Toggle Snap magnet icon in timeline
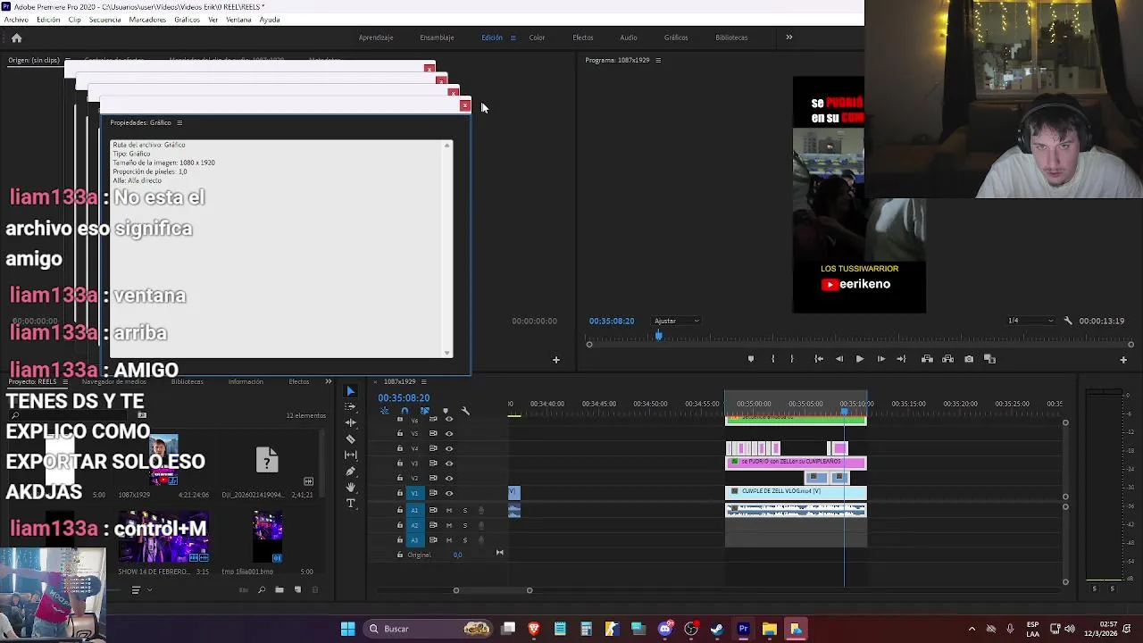 click(405, 411)
